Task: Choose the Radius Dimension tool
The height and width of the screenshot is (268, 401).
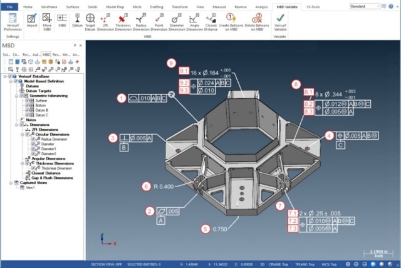Action: tap(142, 23)
